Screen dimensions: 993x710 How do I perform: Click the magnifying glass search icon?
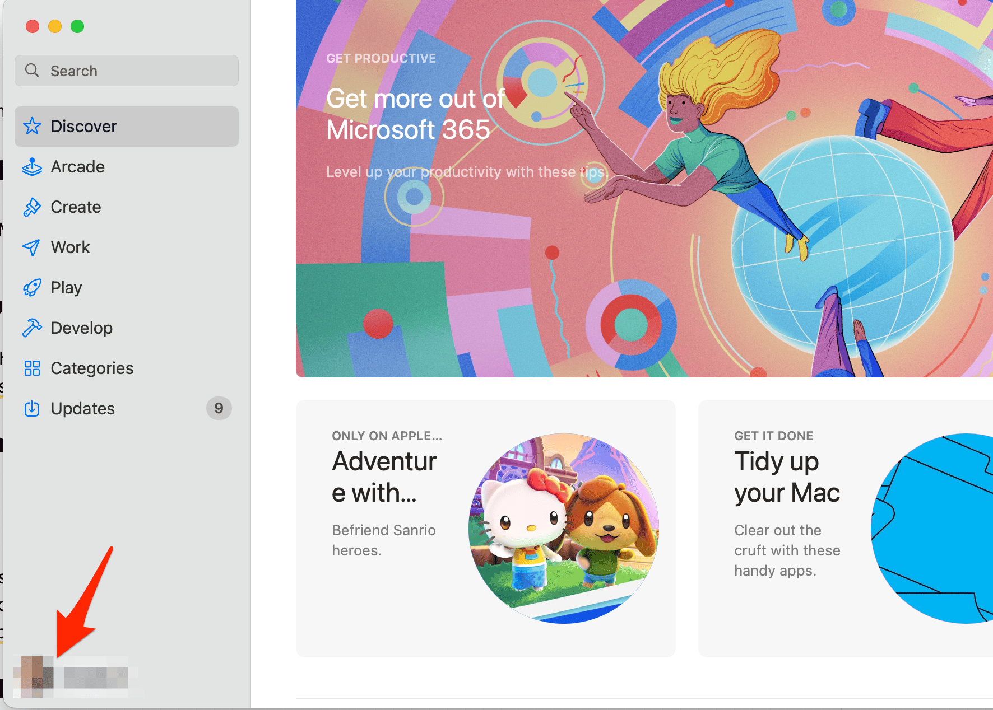[x=33, y=71]
